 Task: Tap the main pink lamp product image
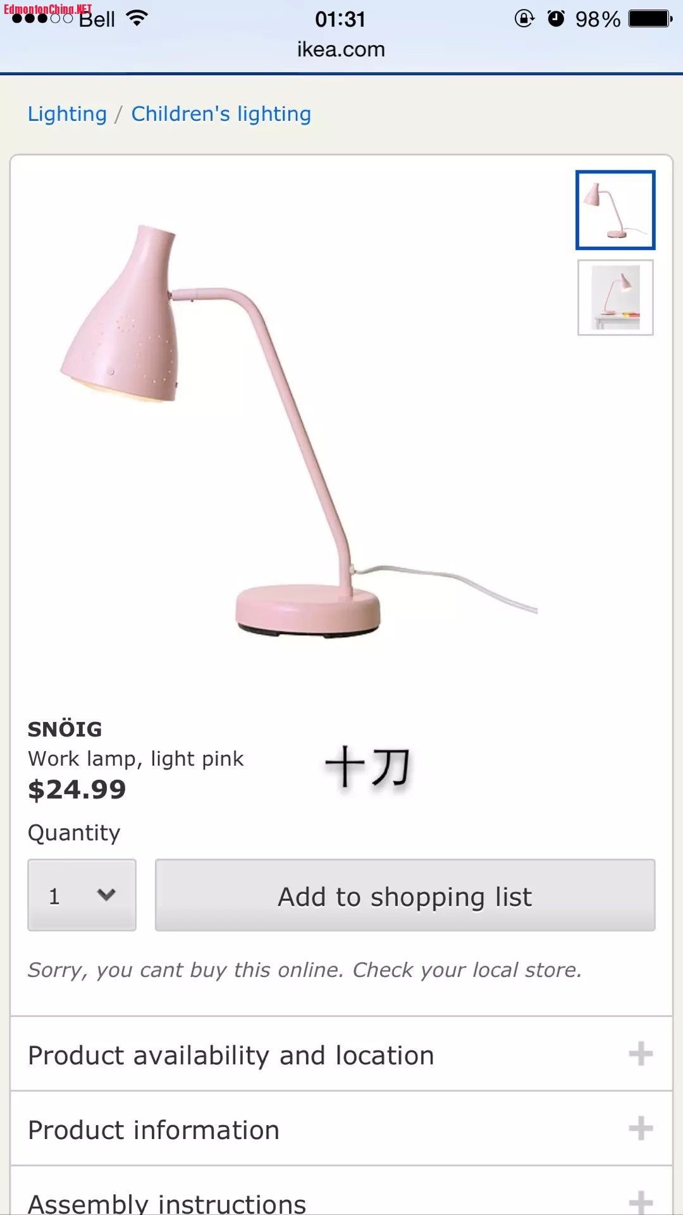(298, 430)
